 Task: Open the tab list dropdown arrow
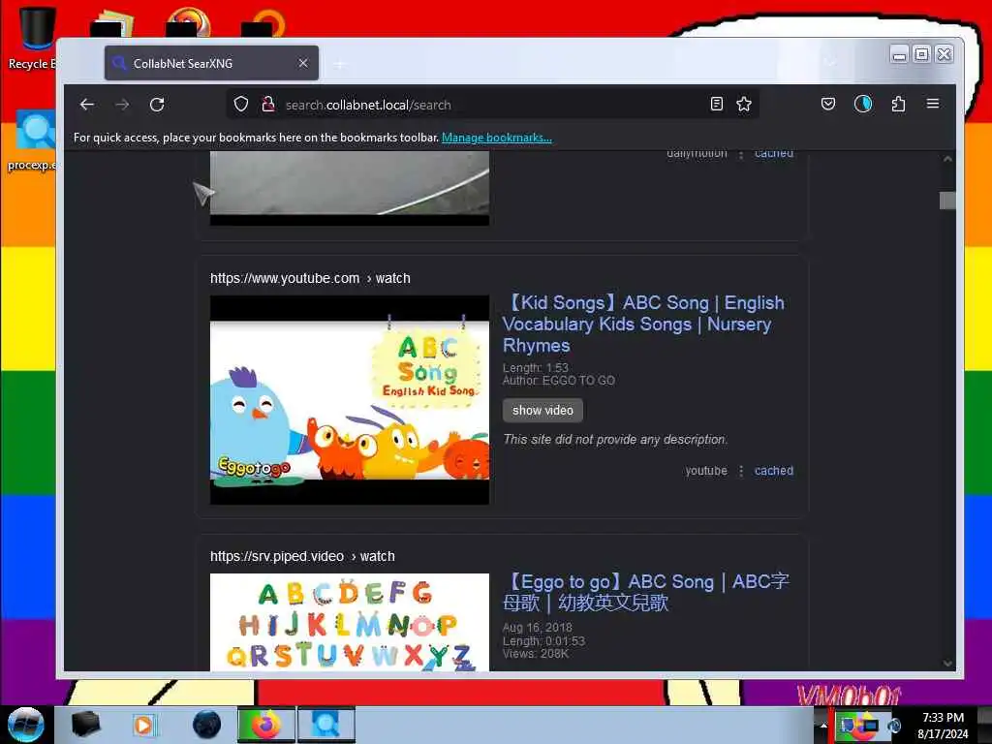pos(831,62)
